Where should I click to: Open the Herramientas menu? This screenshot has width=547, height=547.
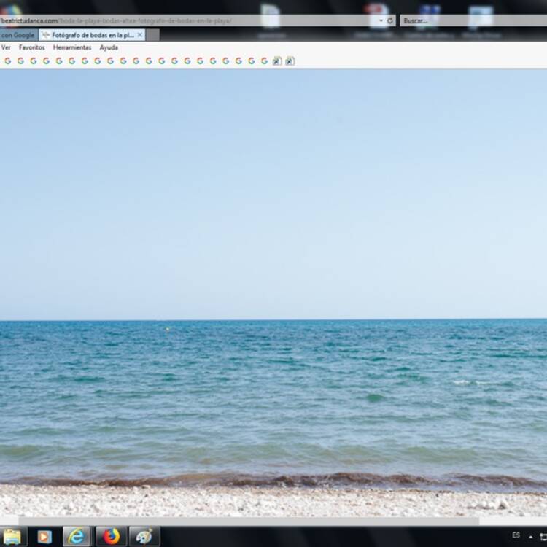72,47
